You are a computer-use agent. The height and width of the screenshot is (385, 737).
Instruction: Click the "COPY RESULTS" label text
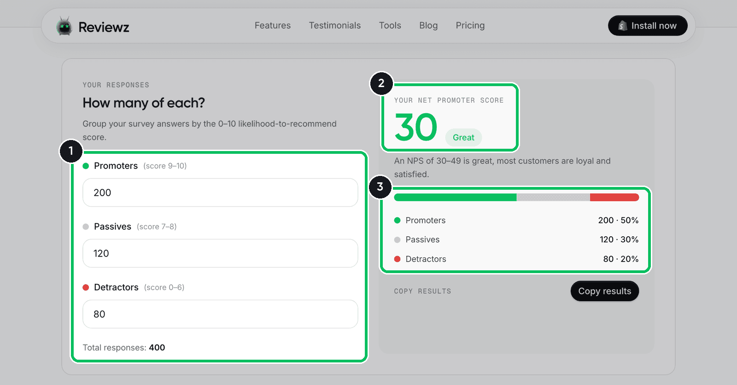coord(423,291)
